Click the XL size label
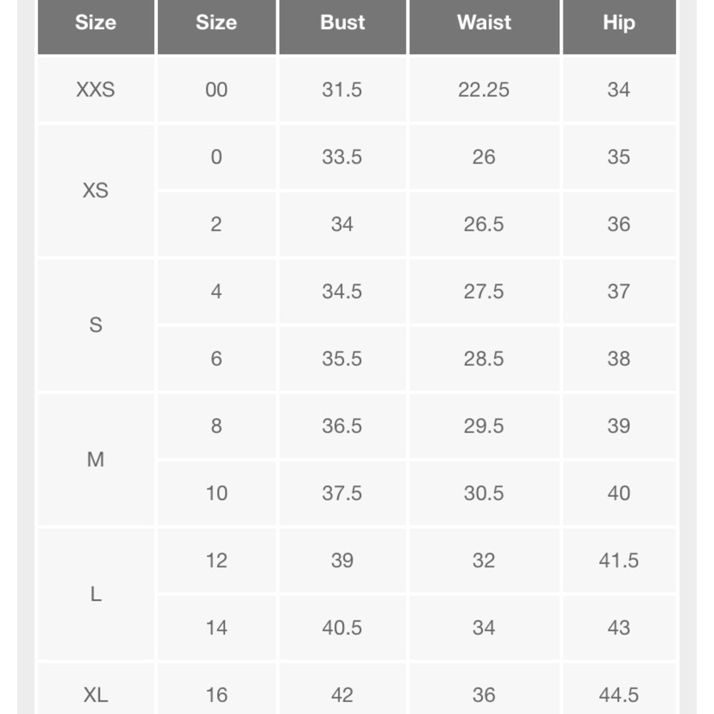The image size is (714, 714). coord(96,695)
